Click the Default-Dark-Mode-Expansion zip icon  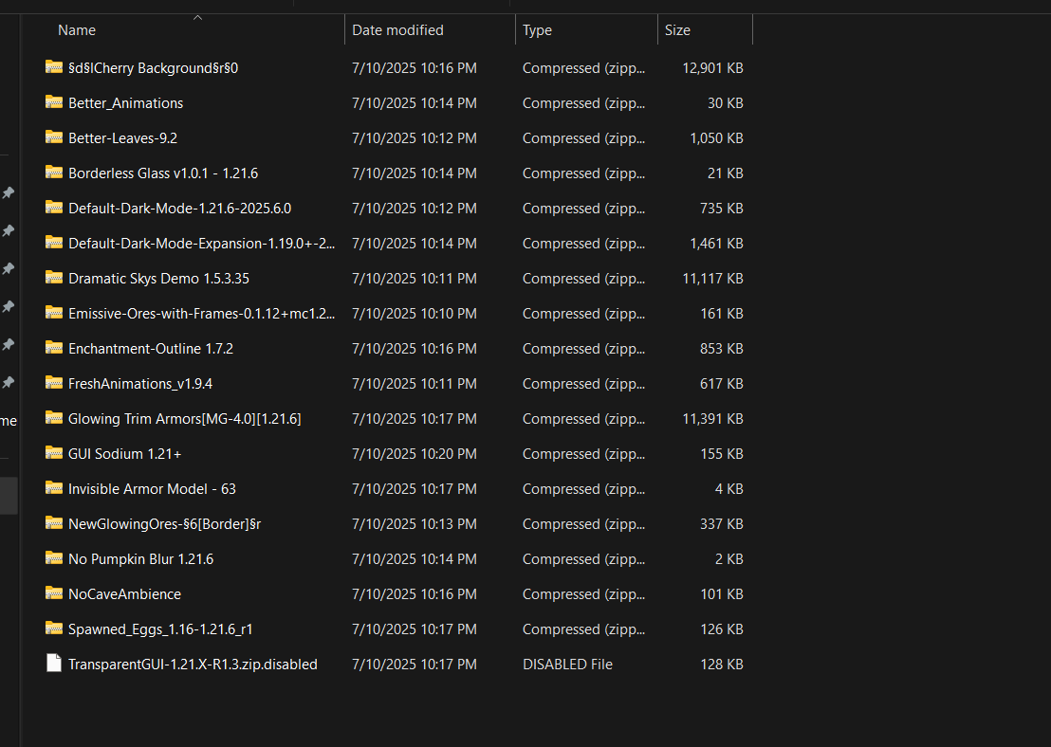click(x=54, y=243)
